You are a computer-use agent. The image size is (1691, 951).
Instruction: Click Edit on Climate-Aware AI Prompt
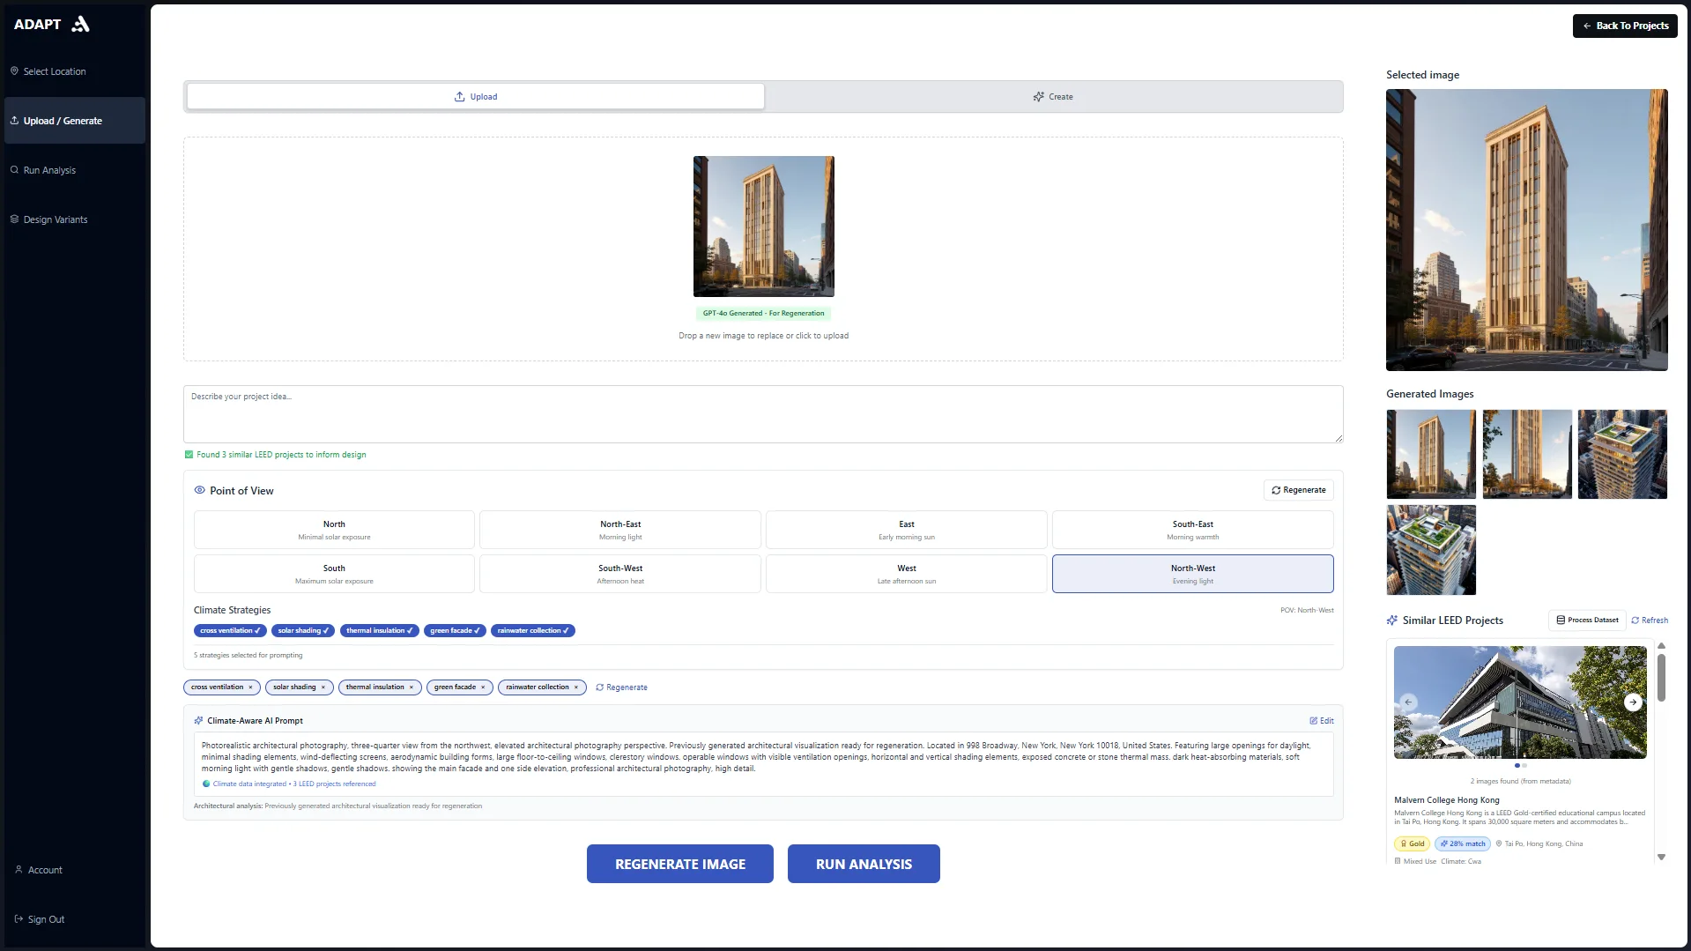click(x=1321, y=721)
